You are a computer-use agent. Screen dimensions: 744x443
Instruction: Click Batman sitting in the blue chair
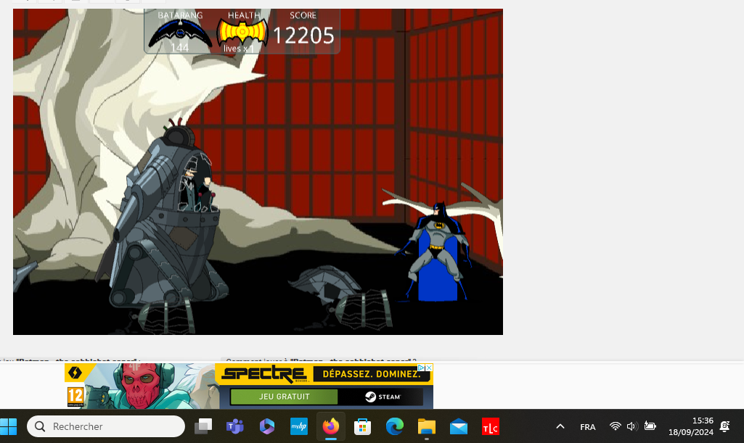coord(437,247)
